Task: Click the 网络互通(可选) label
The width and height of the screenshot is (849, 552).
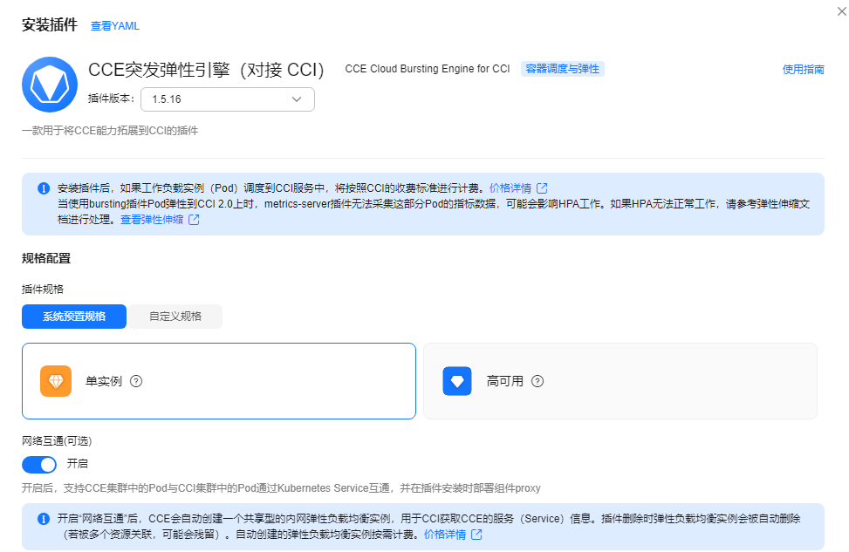Action: click(x=57, y=441)
